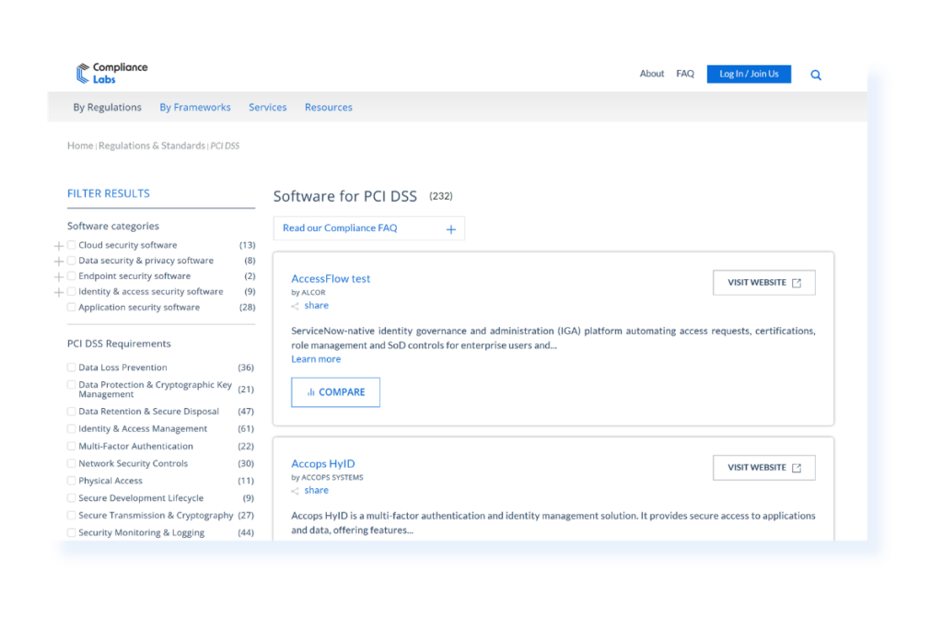This screenshot has width=943, height=629.
Task: Expand Identity & access security software category
Action: point(58,292)
